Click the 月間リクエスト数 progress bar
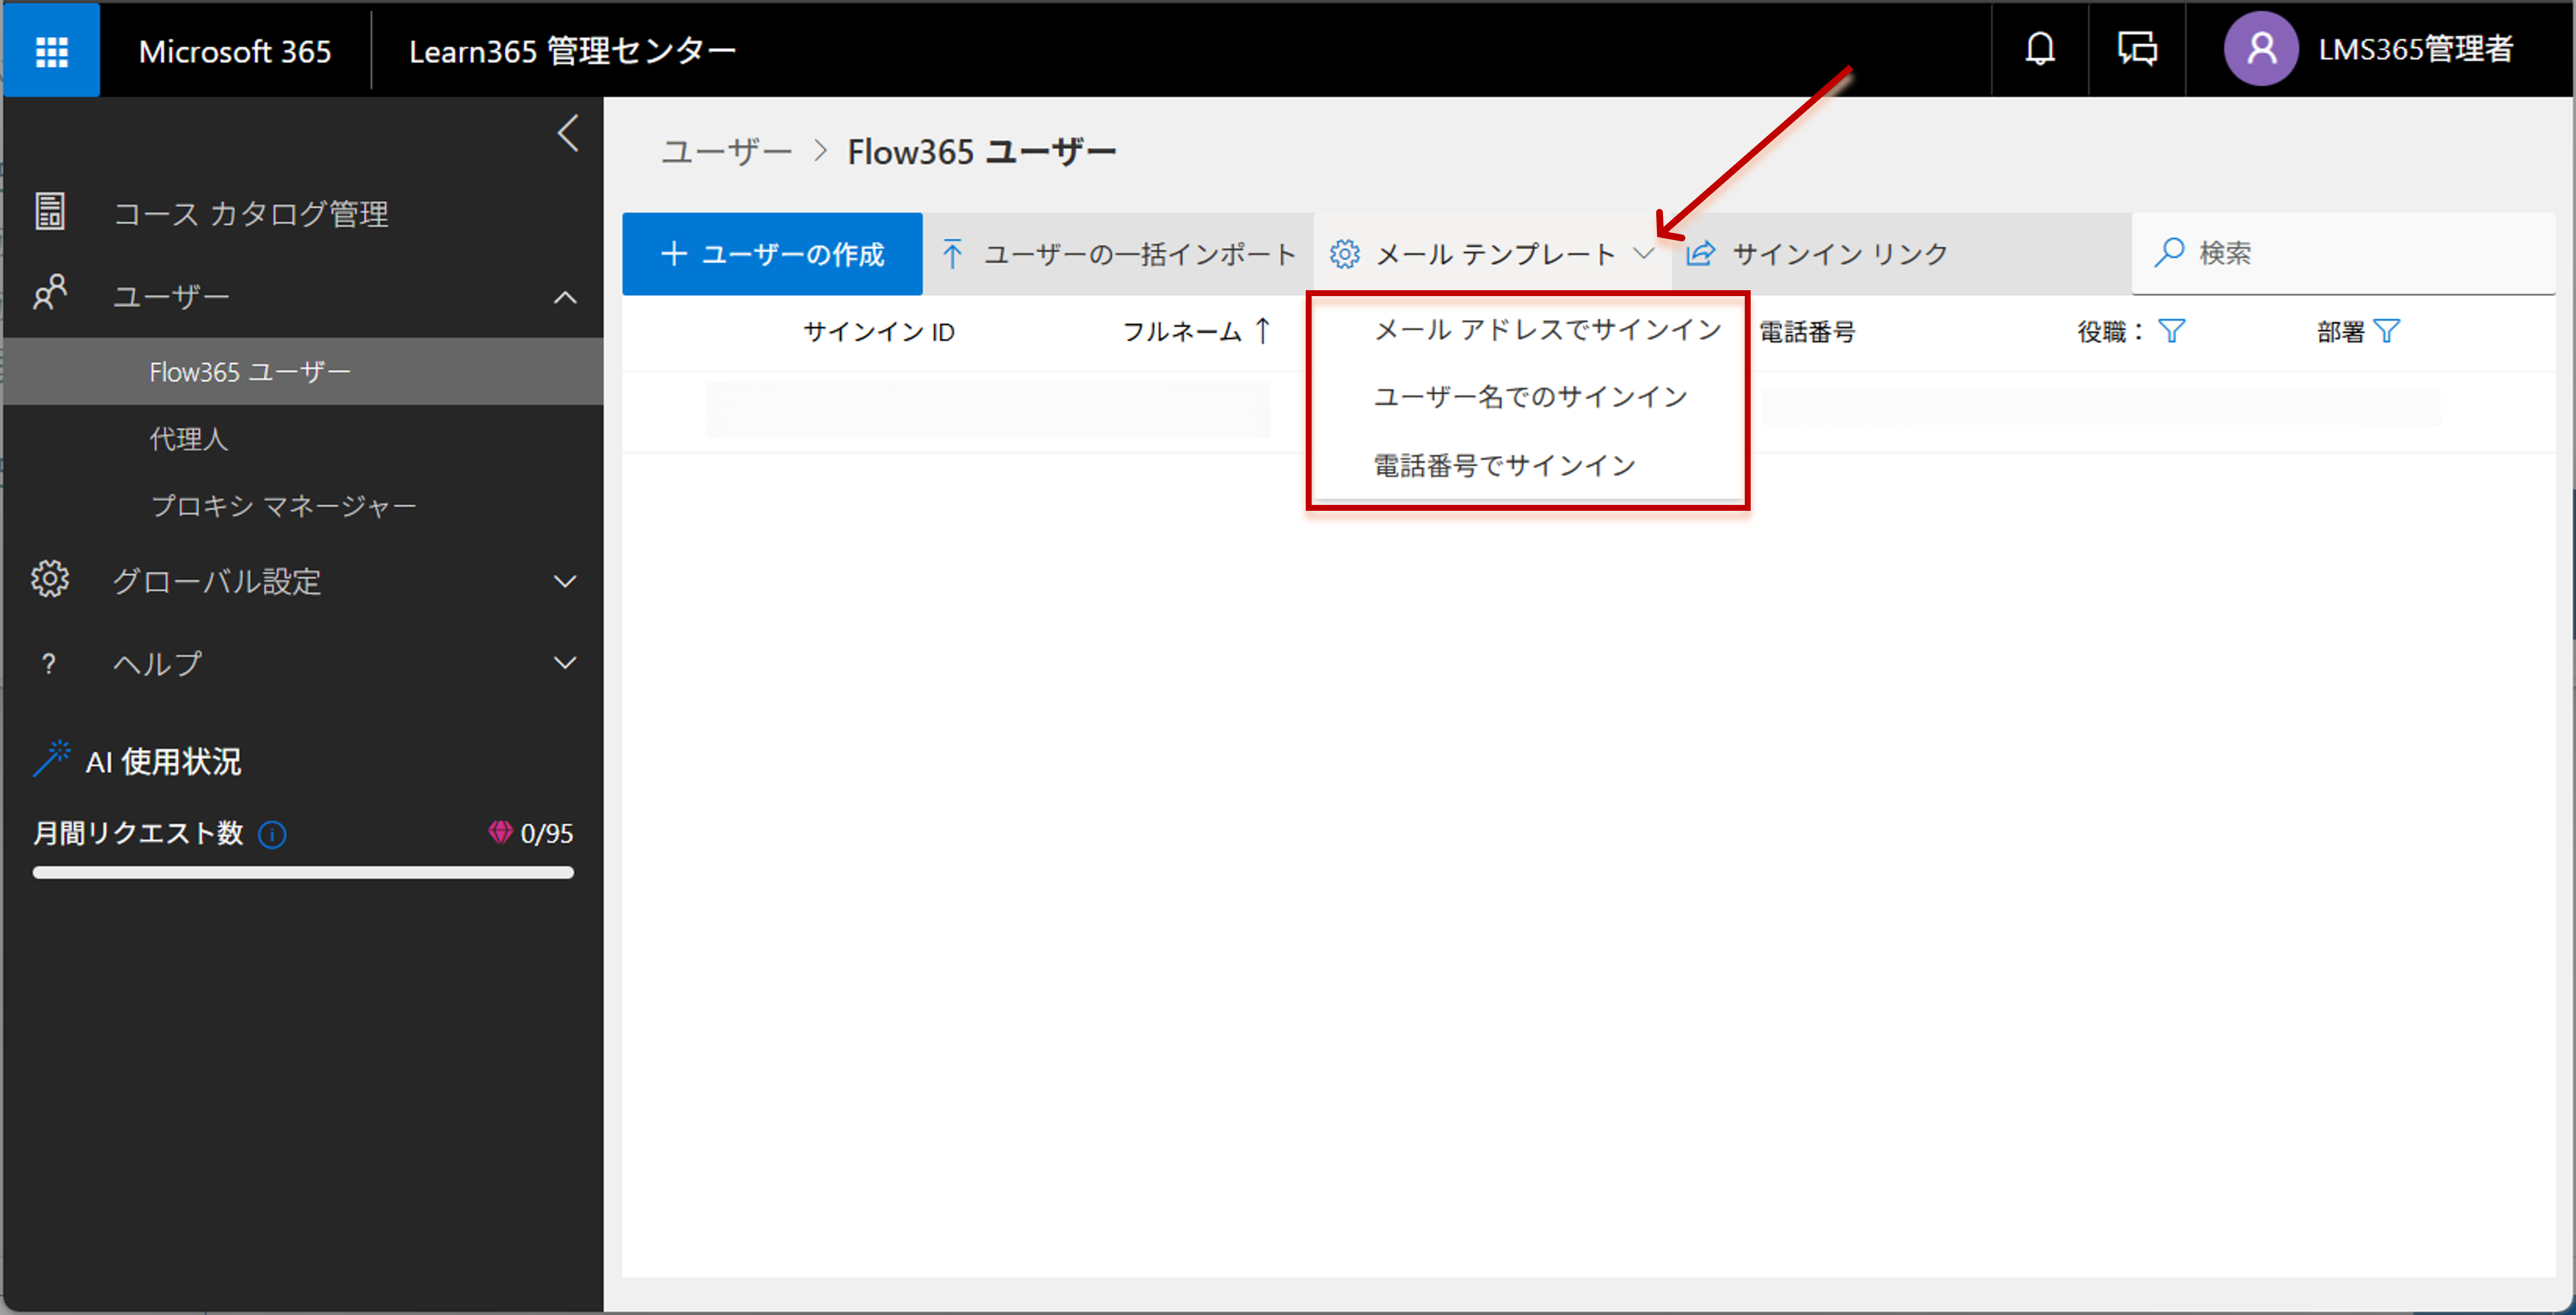The width and height of the screenshot is (2576, 1315). [303, 873]
